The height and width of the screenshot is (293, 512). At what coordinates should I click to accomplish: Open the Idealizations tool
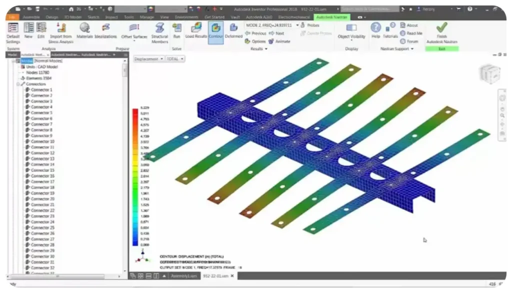pyautogui.click(x=105, y=31)
